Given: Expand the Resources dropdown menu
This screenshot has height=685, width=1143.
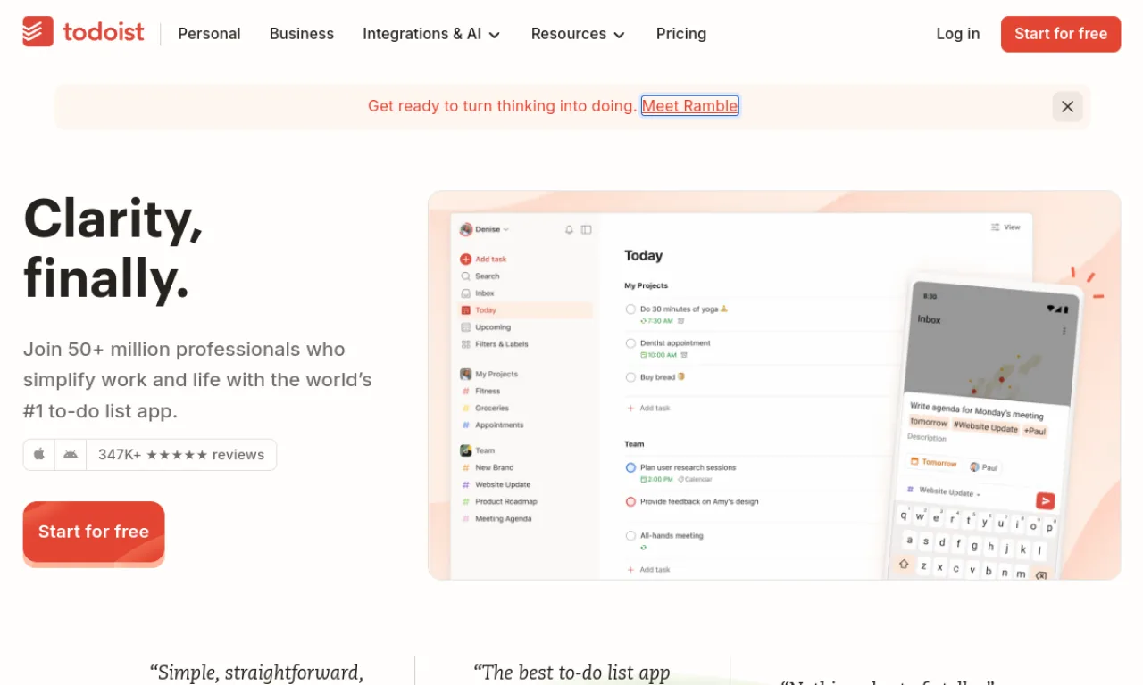Looking at the screenshot, I should 579,34.
